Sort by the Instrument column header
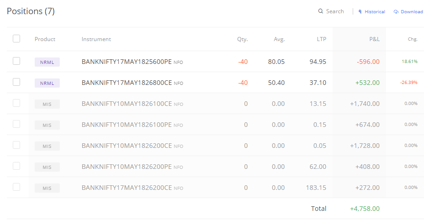428x220 pixels. (x=96, y=39)
